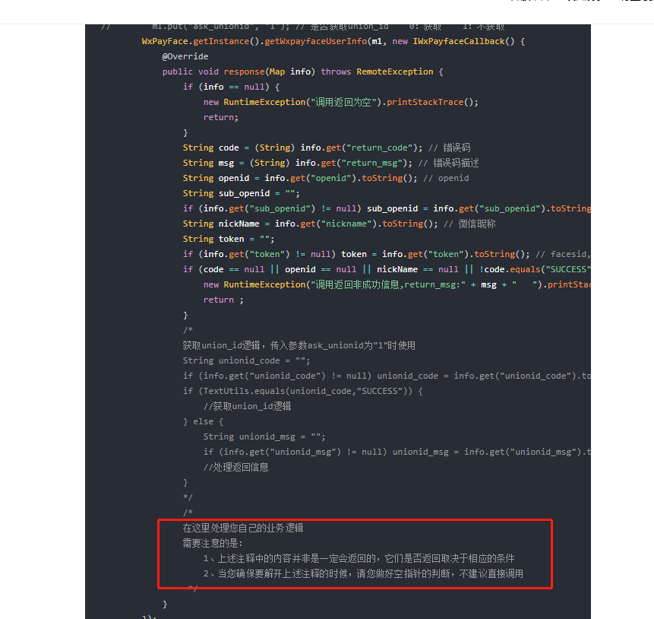Click the public void response method line
654x619 pixels.
coord(303,71)
